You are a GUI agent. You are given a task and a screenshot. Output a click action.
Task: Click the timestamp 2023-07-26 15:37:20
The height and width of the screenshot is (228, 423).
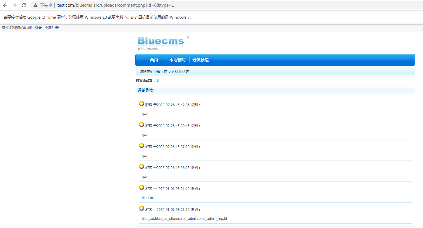pyautogui.click(x=173, y=147)
